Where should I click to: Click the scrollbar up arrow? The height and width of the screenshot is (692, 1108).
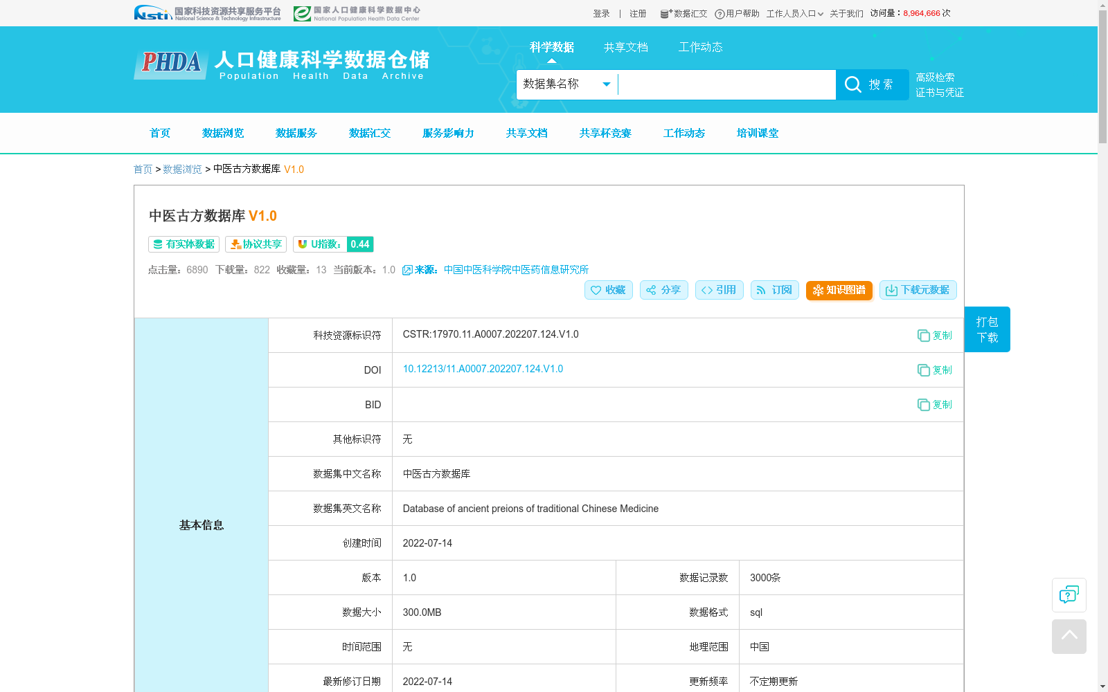tap(1102, 5)
